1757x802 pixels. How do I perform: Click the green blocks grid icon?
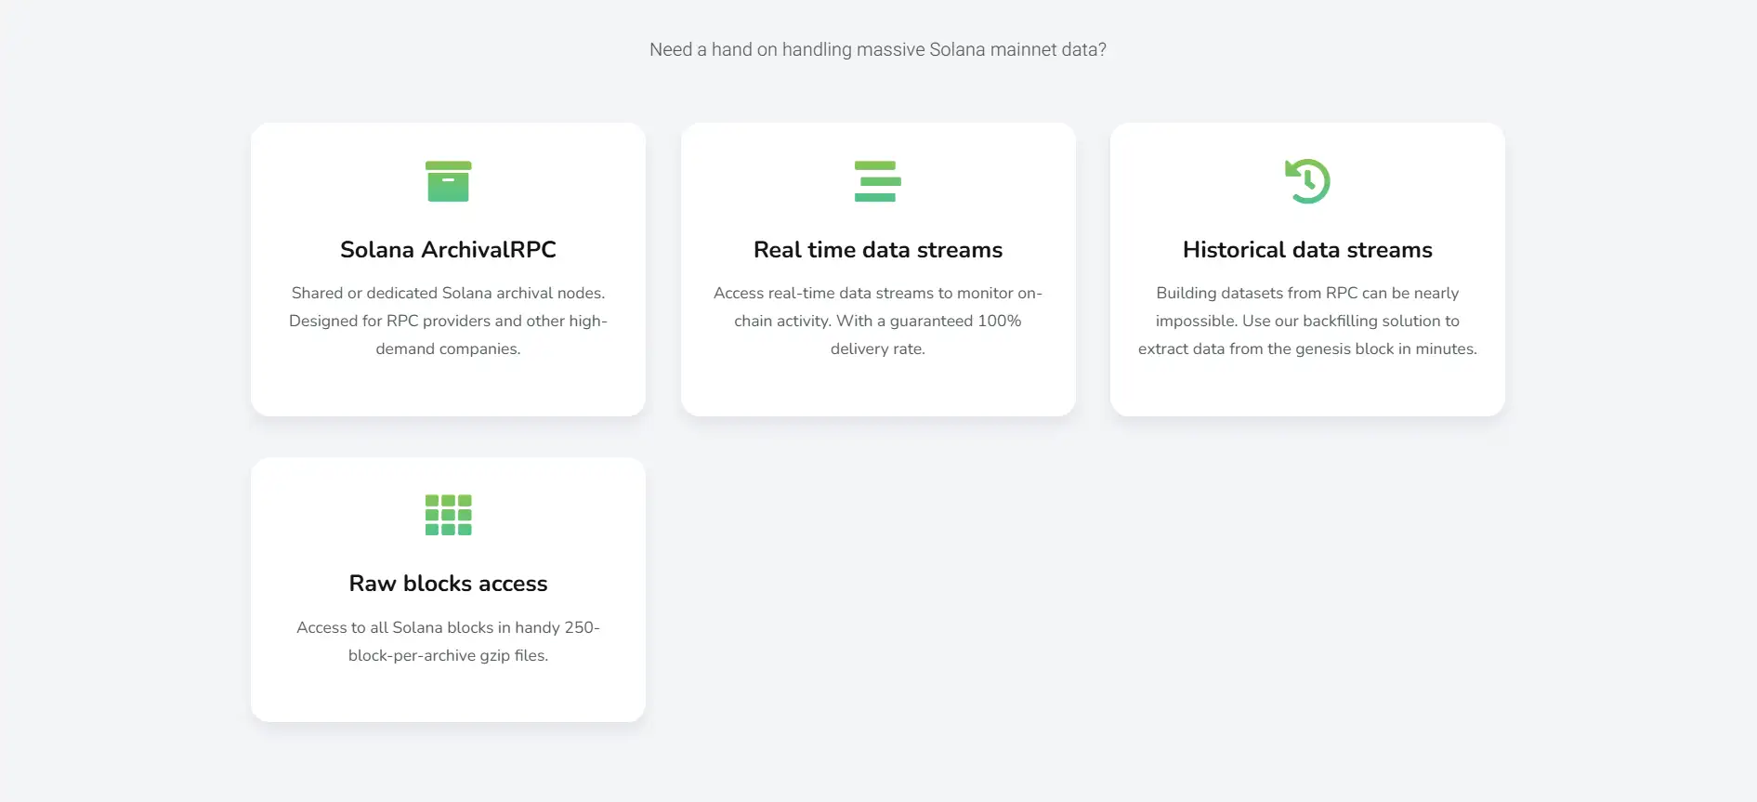(448, 515)
